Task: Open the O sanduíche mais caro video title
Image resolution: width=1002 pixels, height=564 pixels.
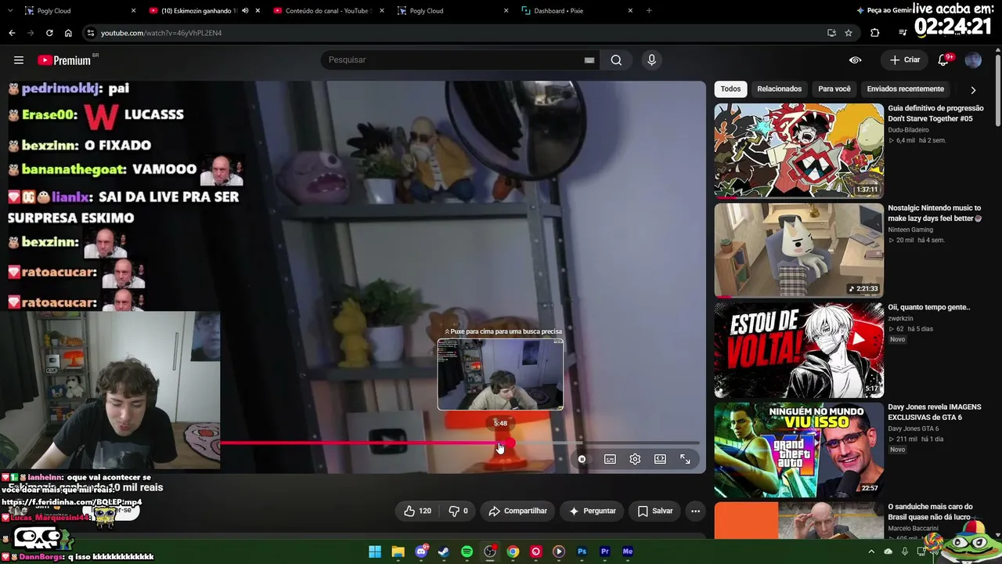Action: coord(932,512)
